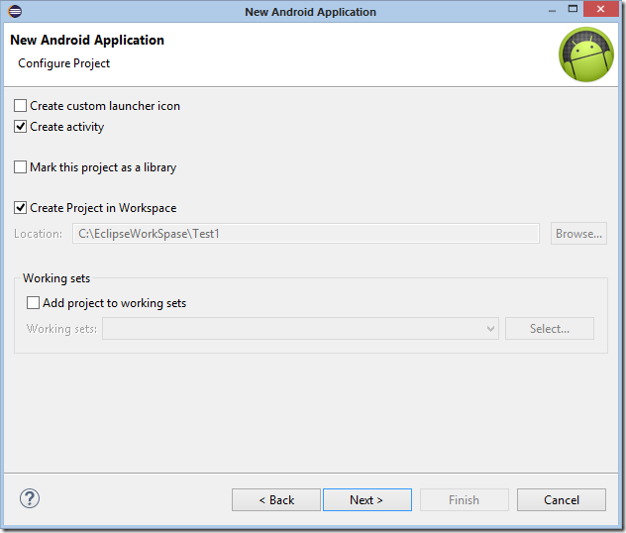Click the Location path field

click(306, 234)
